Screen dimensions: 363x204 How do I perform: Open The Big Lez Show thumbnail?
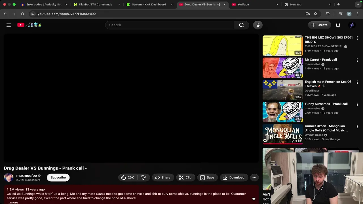point(282,46)
